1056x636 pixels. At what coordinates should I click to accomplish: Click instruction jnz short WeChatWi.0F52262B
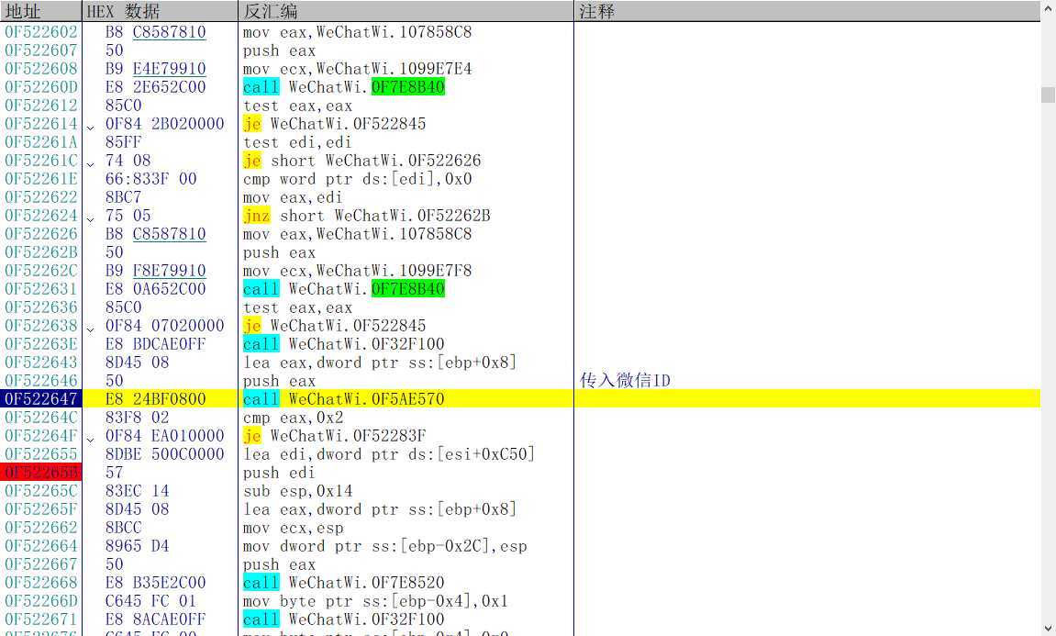367,216
